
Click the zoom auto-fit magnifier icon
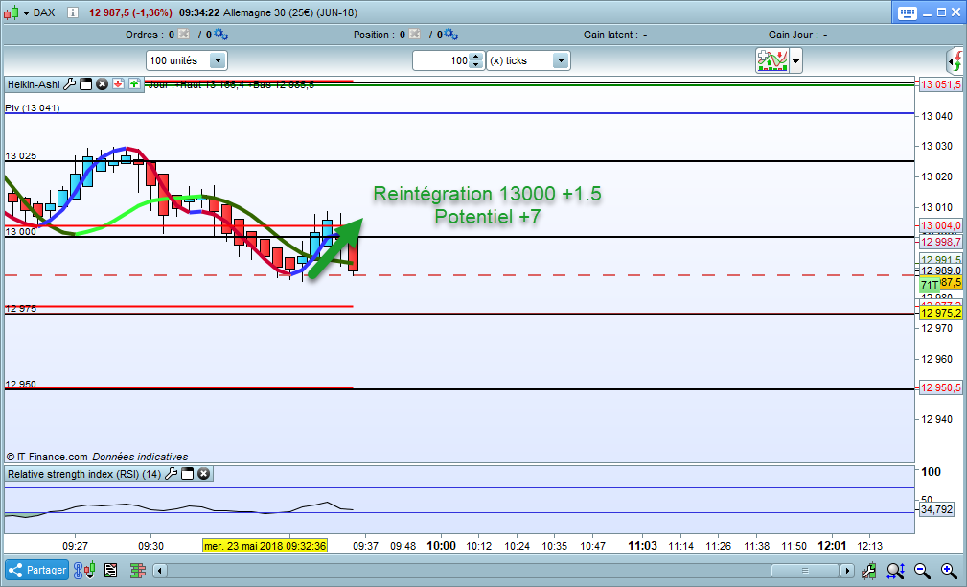point(895,571)
